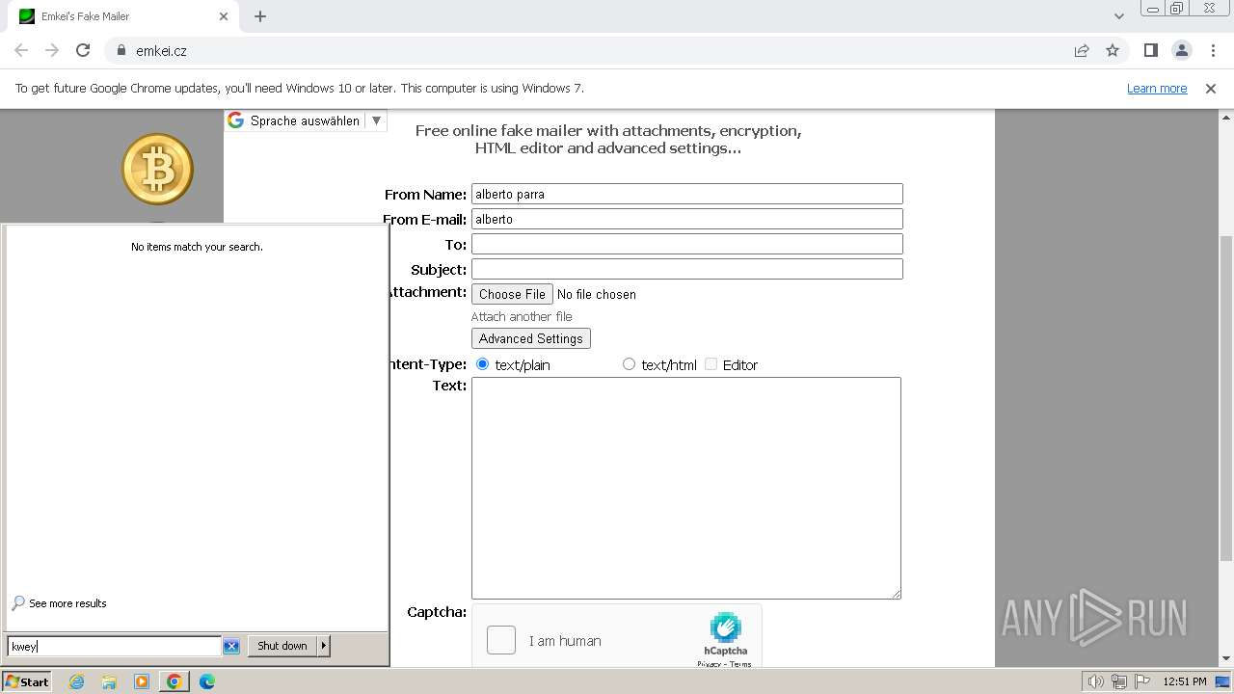The width and height of the screenshot is (1234, 694).
Task: Focus the From E-mail field
Action: [x=687, y=219]
